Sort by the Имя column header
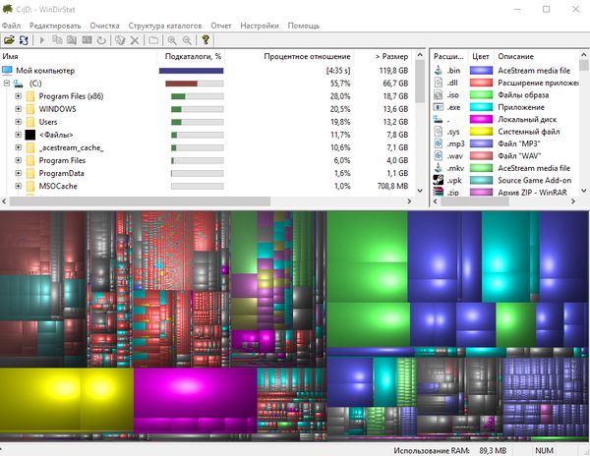 pos(11,57)
